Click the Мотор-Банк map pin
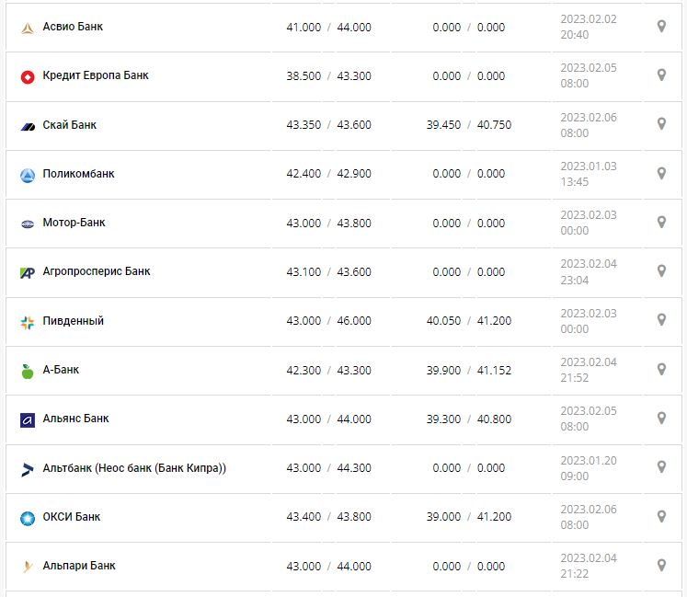The image size is (687, 597). click(660, 222)
